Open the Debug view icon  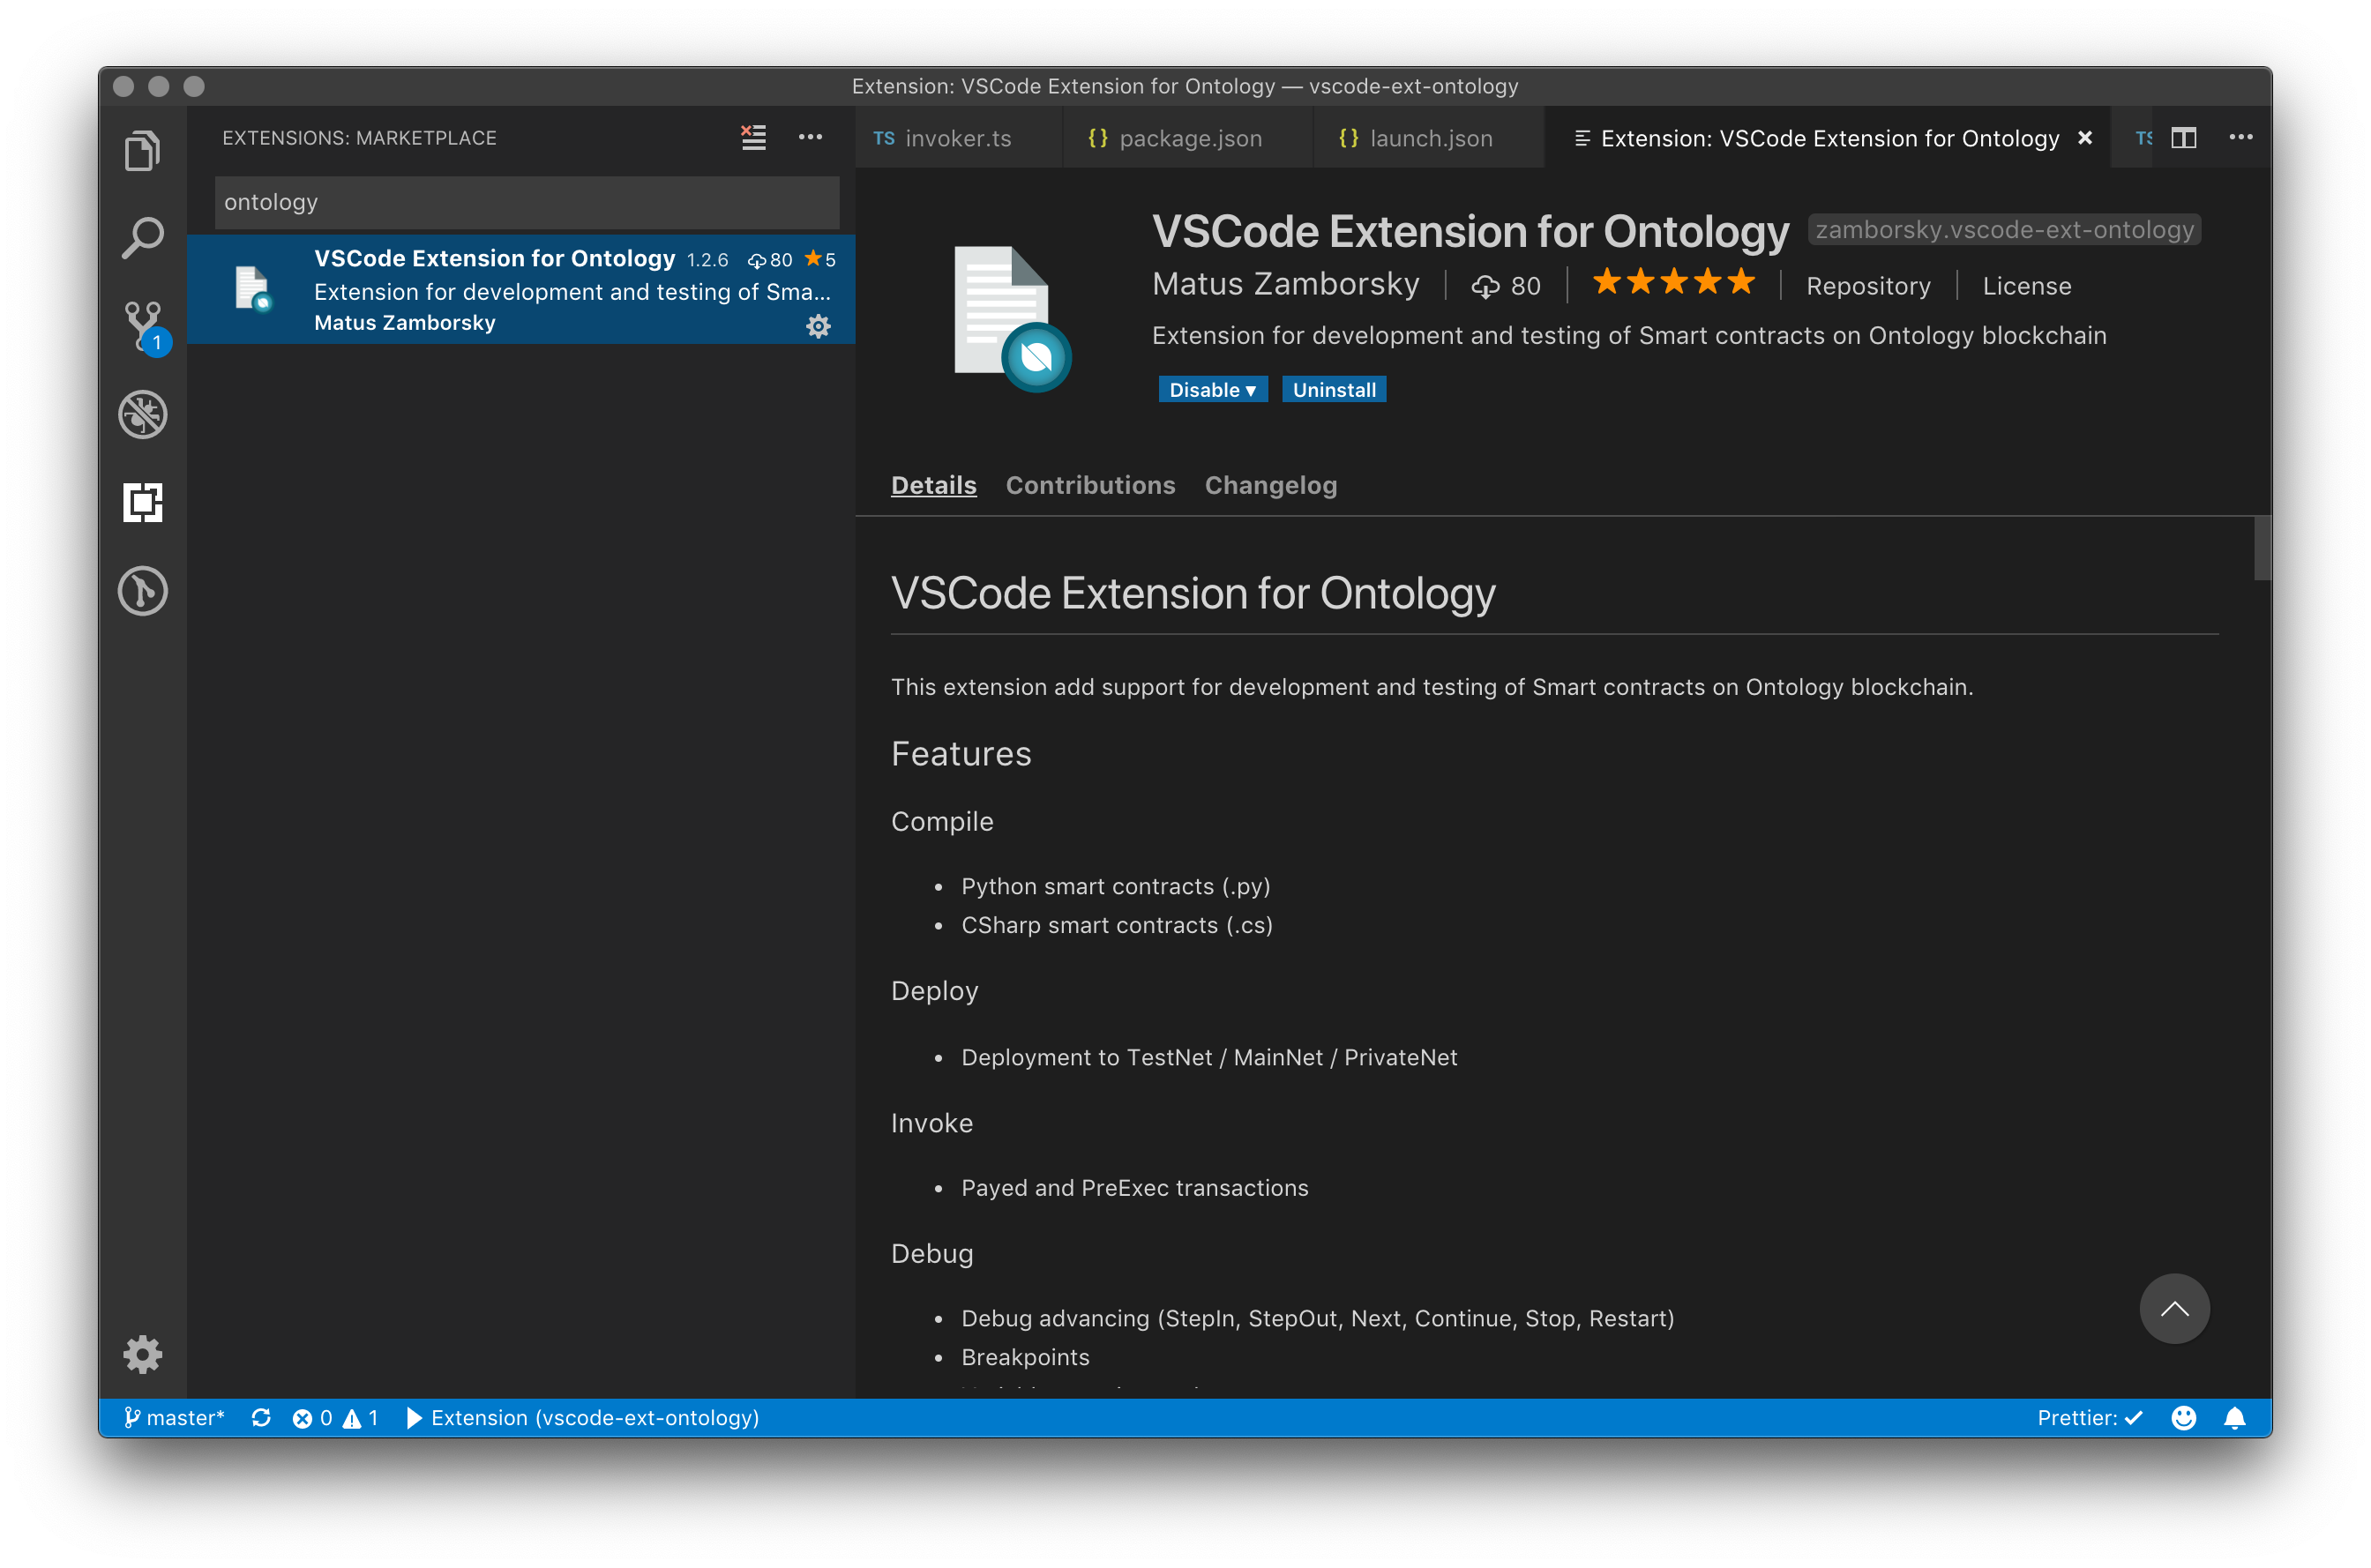[x=142, y=414]
